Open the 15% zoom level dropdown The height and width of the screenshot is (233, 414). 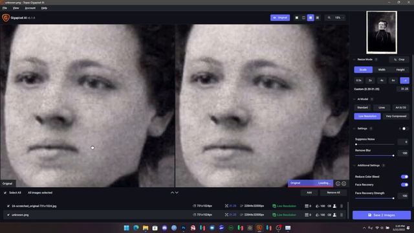(x=339, y=17)
